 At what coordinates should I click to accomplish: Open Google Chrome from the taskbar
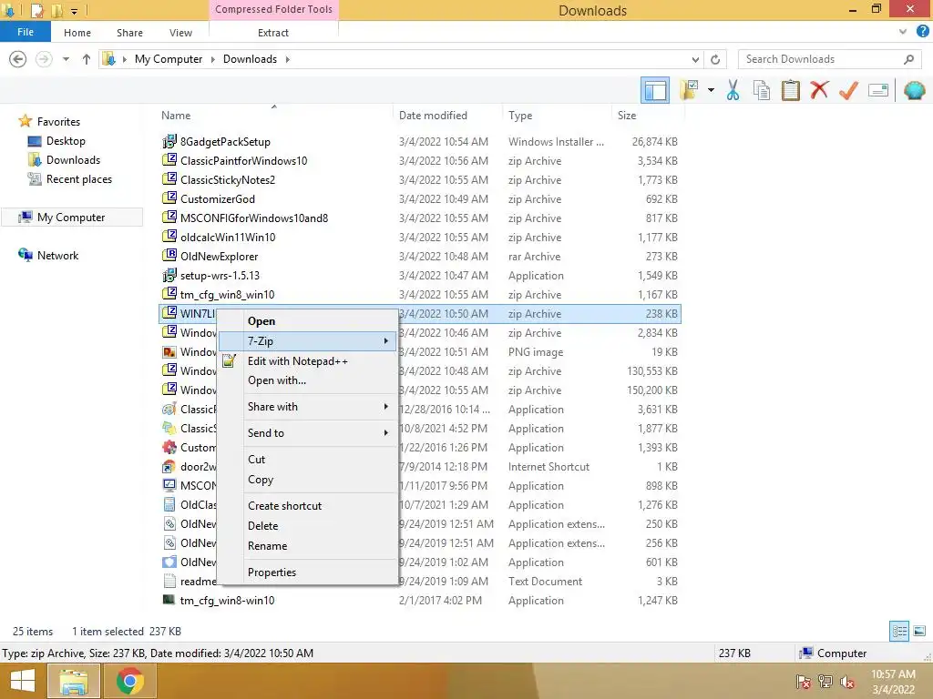tap(130, 681)
